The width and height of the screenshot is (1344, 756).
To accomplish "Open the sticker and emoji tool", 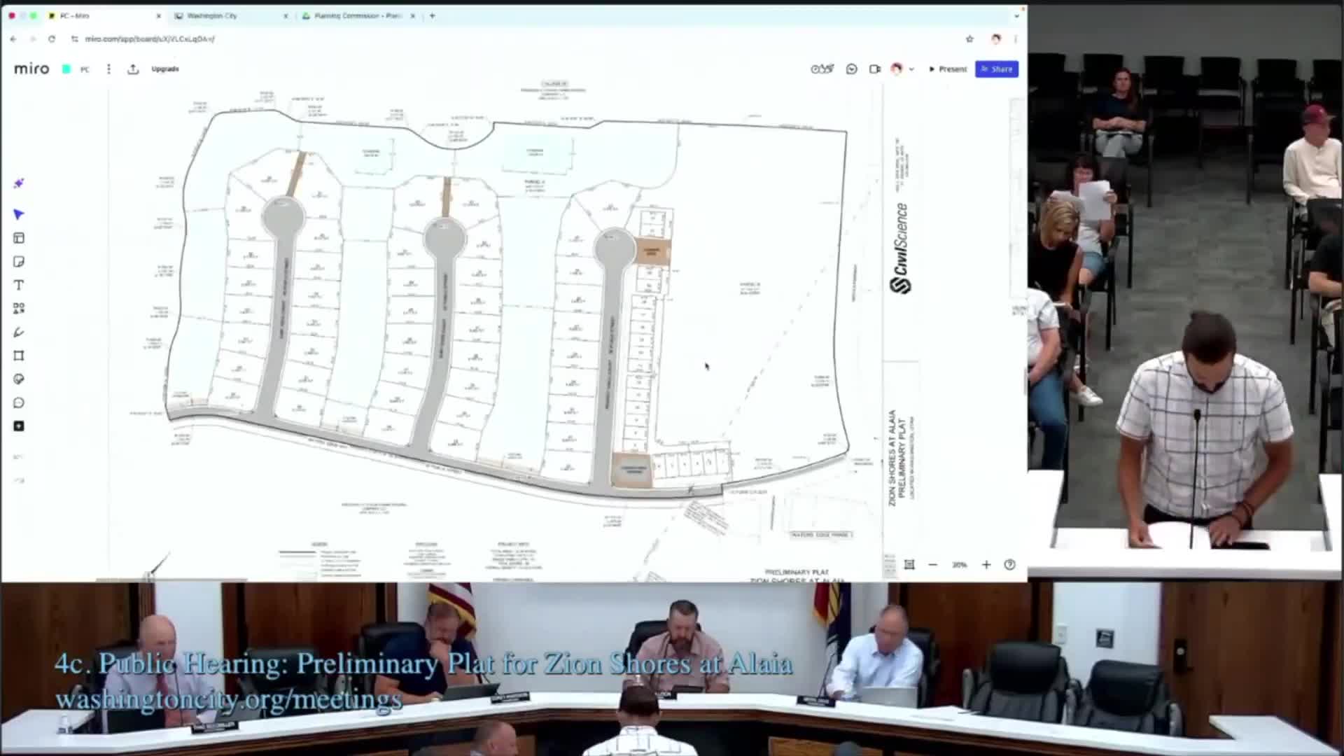I will [19, 379].
